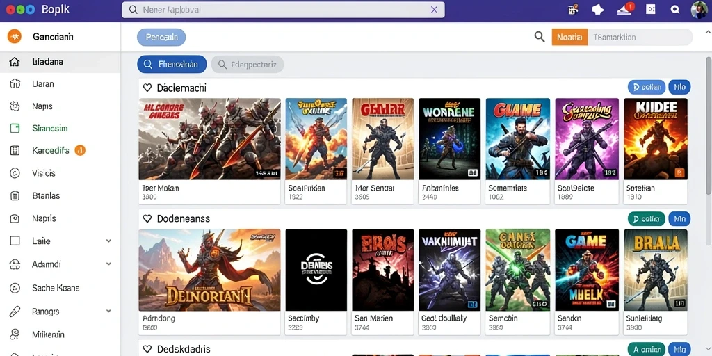Click the Panegrs pen icon

[x=15, y=311]
